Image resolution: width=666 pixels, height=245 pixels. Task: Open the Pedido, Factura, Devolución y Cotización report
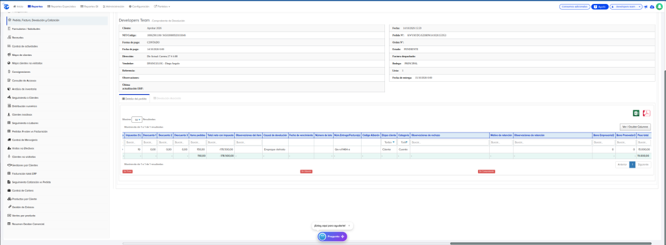coord(57,20)
